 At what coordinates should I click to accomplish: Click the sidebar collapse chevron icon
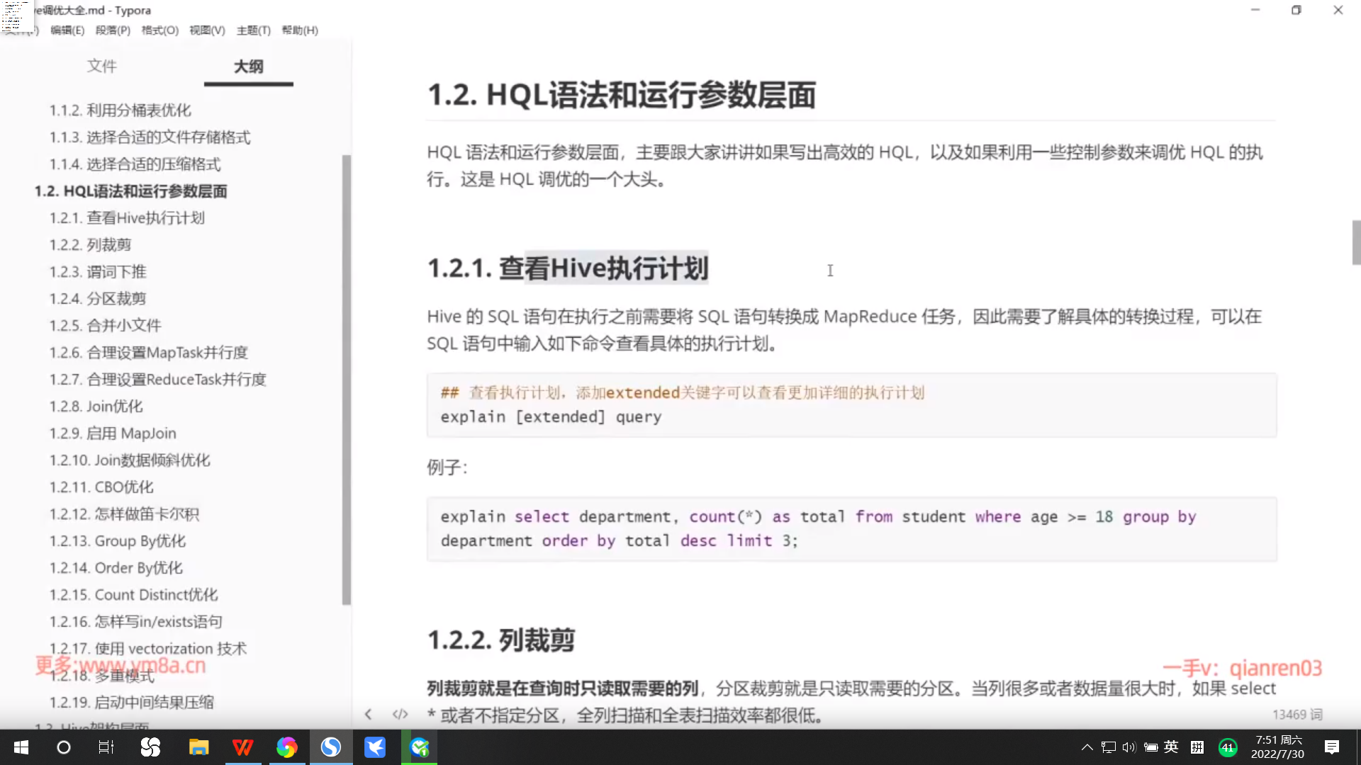(x=368, y=714)
